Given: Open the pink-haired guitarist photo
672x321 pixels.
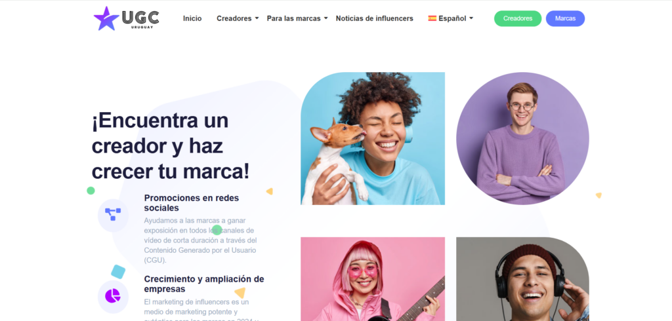Looking at the screenshot, I should (373, 279).
